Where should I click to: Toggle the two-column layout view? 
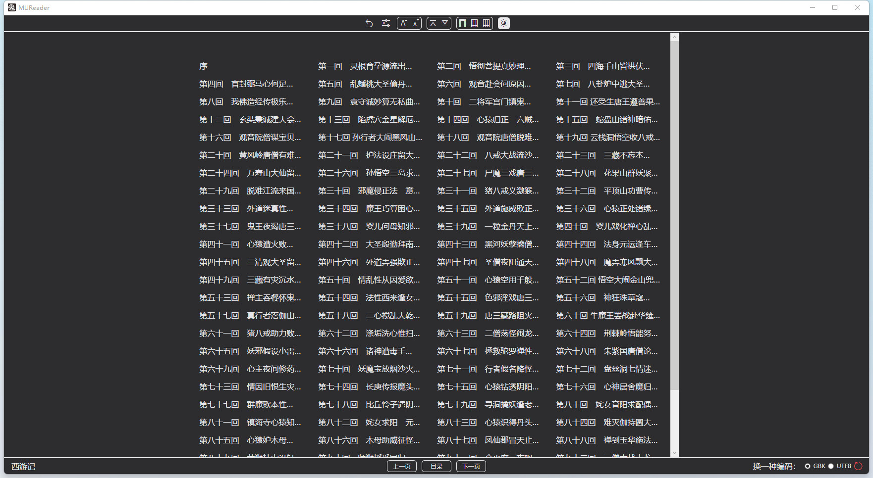tap(474, 23)
